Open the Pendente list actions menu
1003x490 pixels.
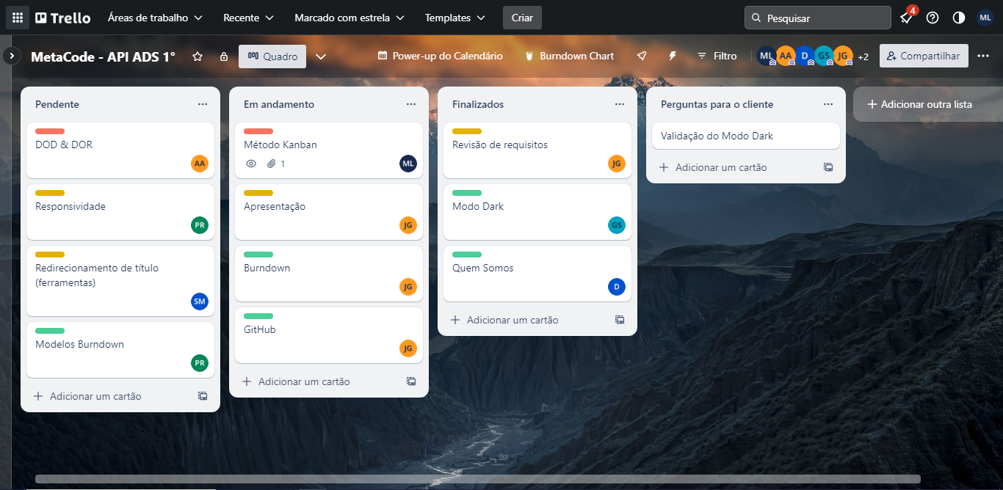coord(203,104)
